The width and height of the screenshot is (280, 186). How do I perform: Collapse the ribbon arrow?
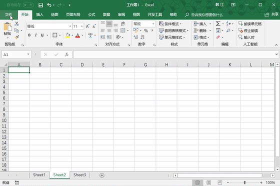[276, 45]
